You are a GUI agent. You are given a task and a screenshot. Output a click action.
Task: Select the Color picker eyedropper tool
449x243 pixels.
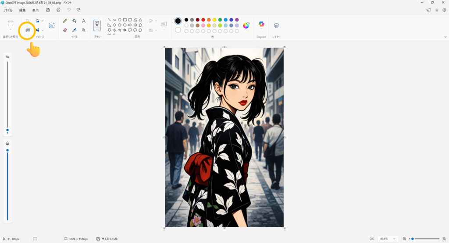point(74,30)
